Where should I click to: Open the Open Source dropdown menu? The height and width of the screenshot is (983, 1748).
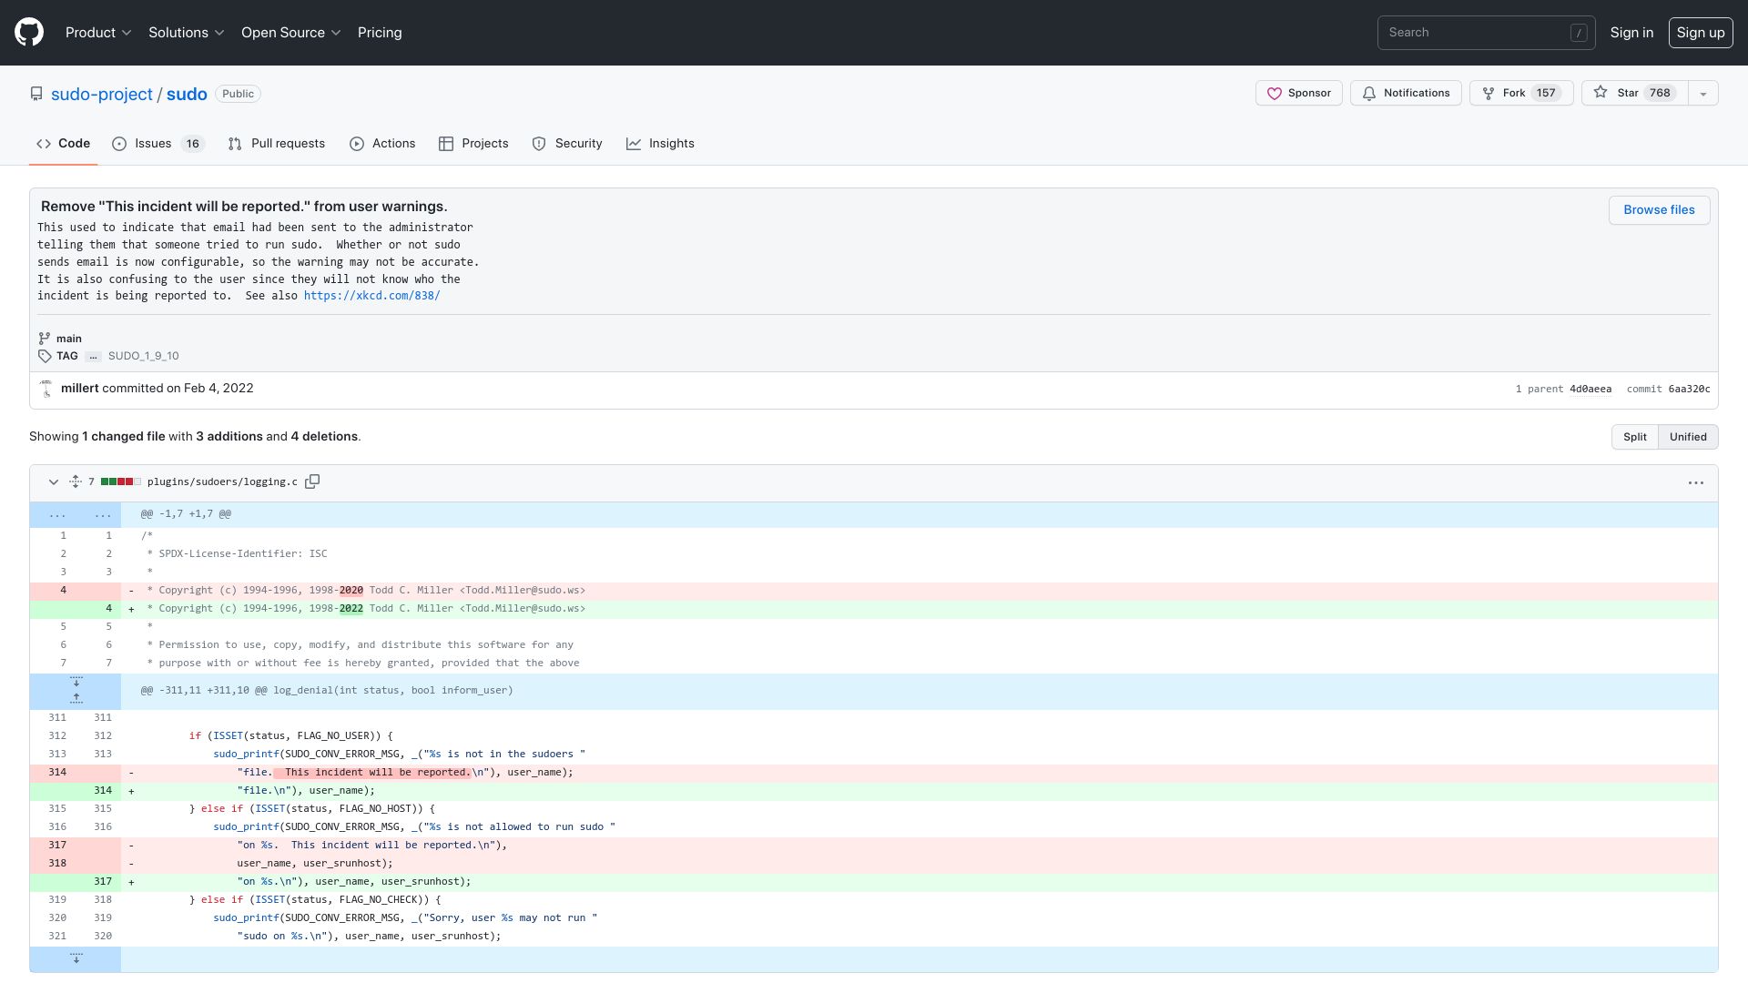pyautogui.click(x=290, y=33)
